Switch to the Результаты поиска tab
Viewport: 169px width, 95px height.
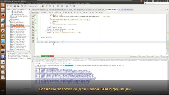click(x=46, y=59)
